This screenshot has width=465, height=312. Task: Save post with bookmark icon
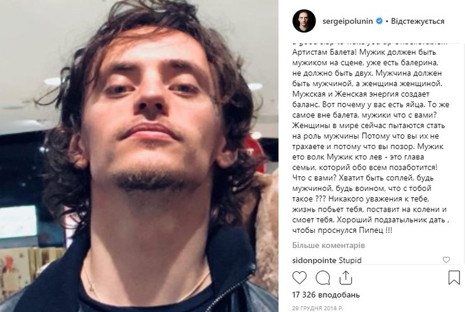(454, 278)
